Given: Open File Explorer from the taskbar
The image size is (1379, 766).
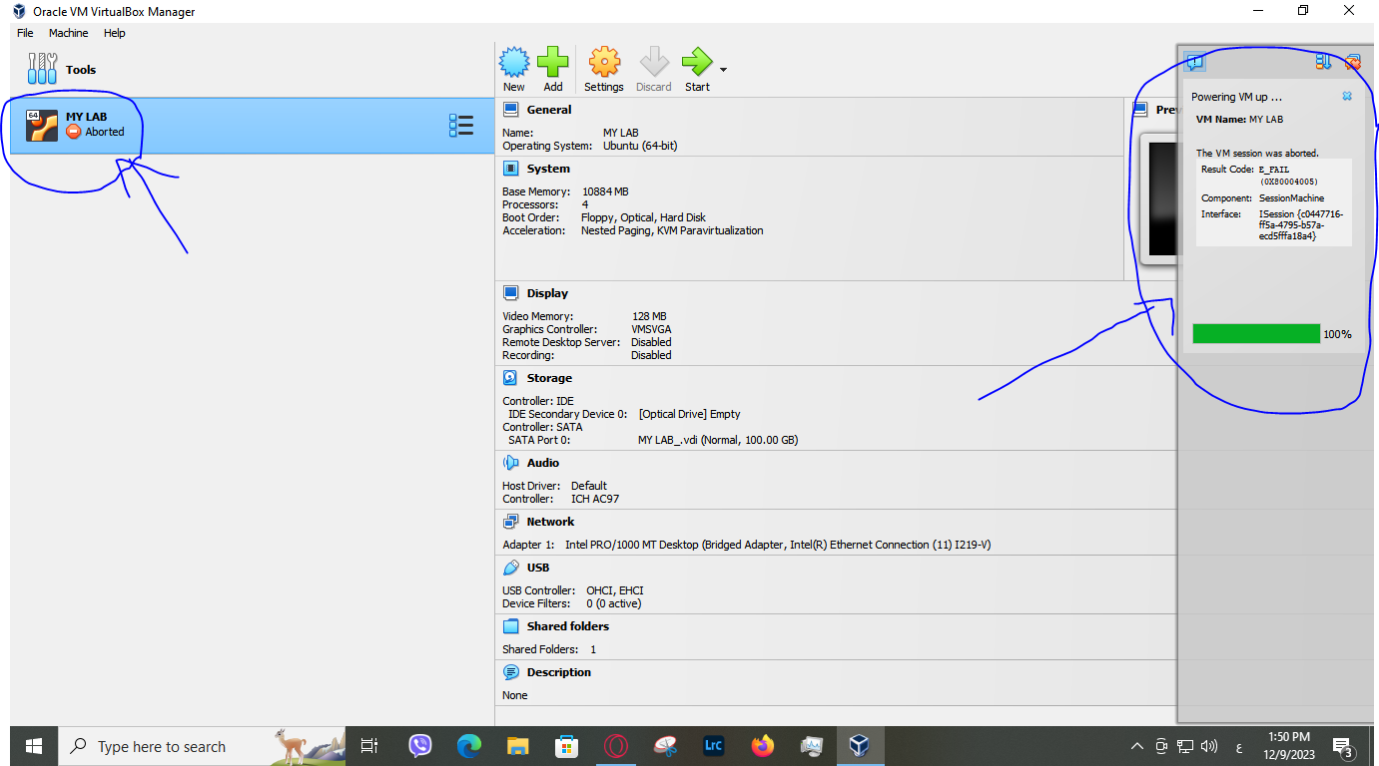Looking at the screenshot, I should [x=517, y=746].
